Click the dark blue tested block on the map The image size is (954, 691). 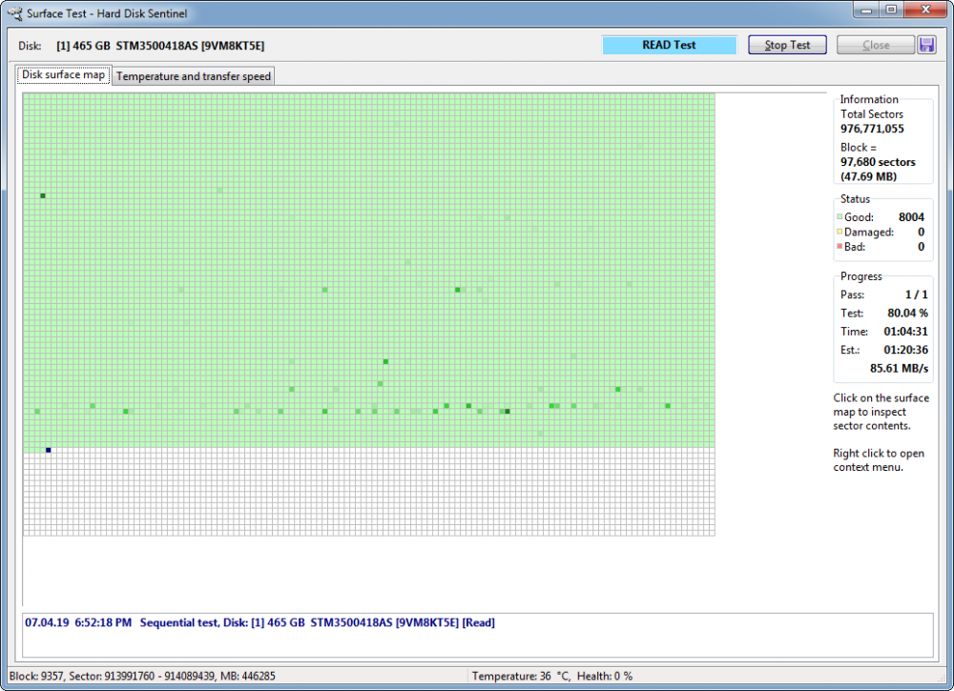click(x=48, y=450)
